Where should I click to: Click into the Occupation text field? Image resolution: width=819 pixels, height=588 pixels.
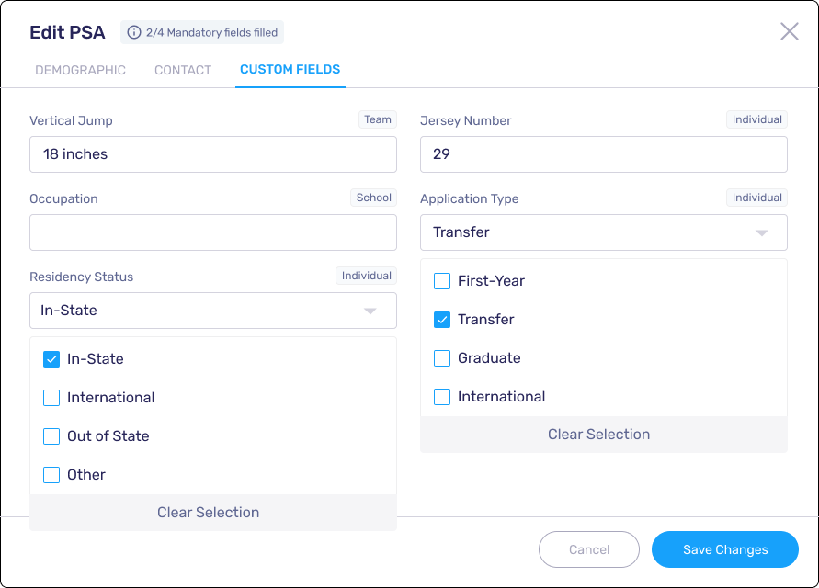coord(213,232)
